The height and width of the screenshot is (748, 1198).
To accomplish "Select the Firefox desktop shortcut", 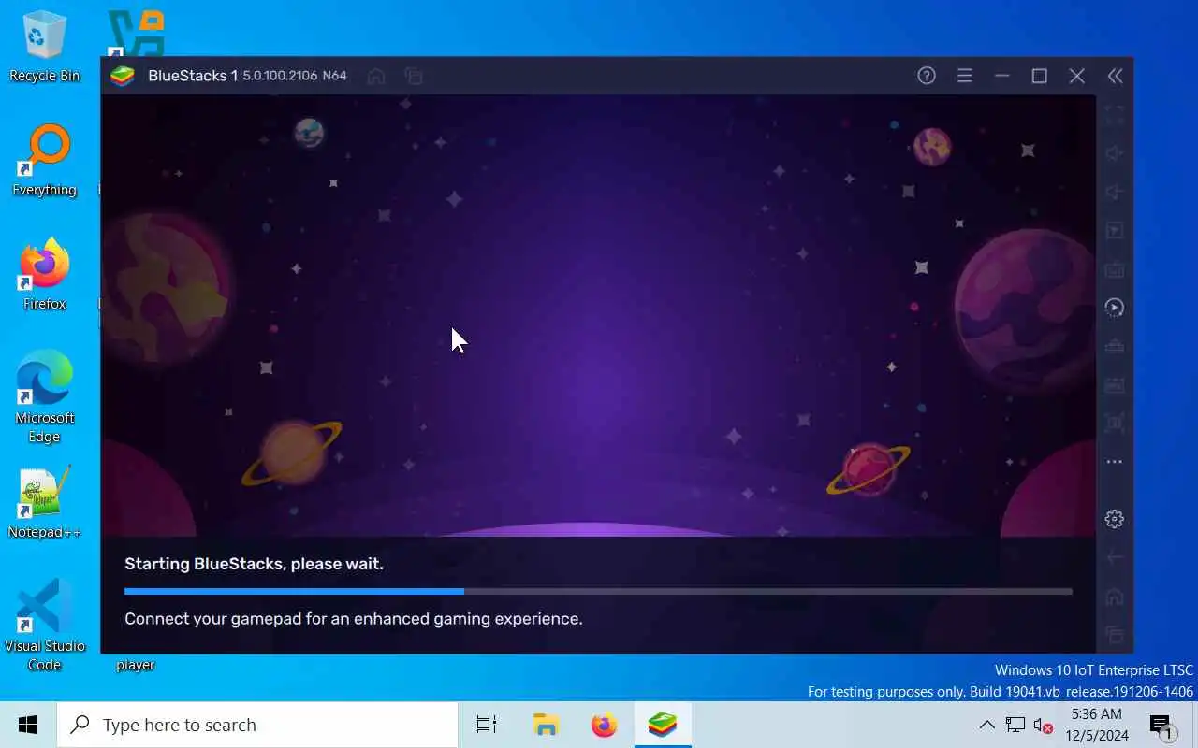I will pos(44,274).
